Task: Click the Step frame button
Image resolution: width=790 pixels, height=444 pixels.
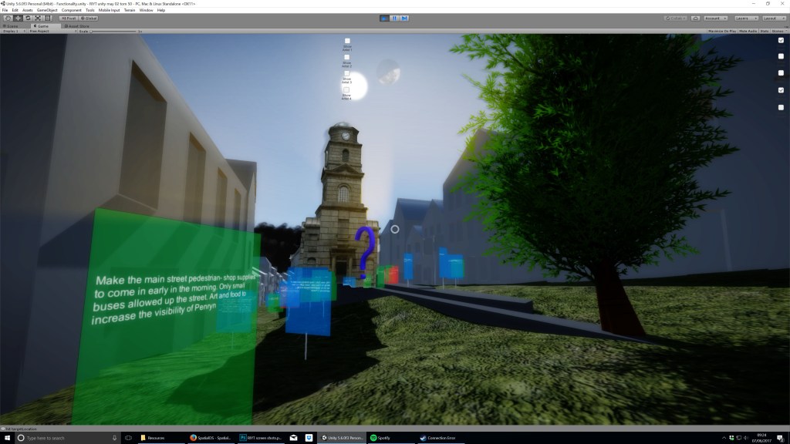Action: [x=404, y=17]
